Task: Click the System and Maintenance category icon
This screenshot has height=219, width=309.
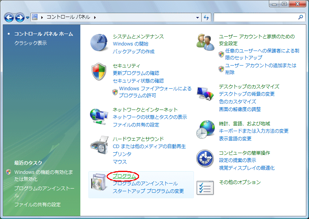Action: (99, 43)
